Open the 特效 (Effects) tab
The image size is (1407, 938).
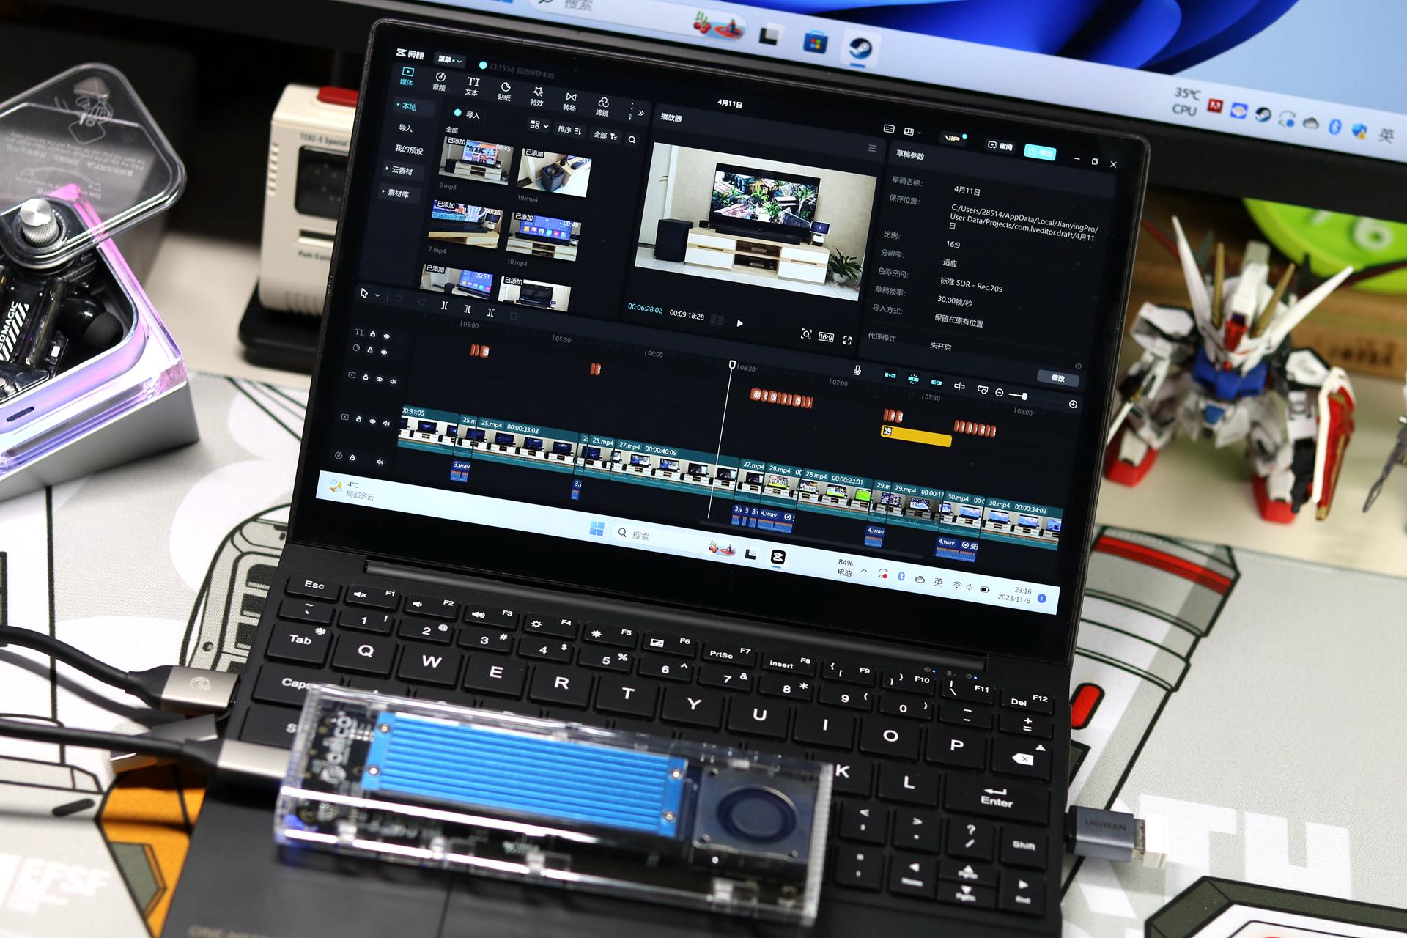[537, 96]
